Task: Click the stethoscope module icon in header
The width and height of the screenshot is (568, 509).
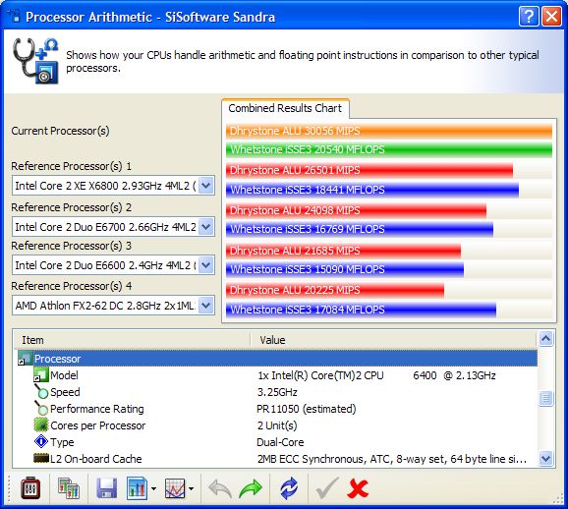Action: (35, 61)
